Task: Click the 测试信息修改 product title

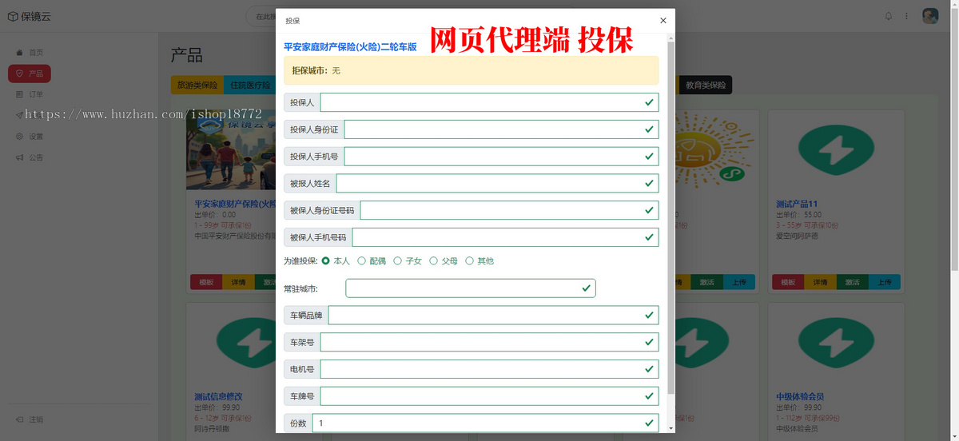Action: (x=218, y=397)
